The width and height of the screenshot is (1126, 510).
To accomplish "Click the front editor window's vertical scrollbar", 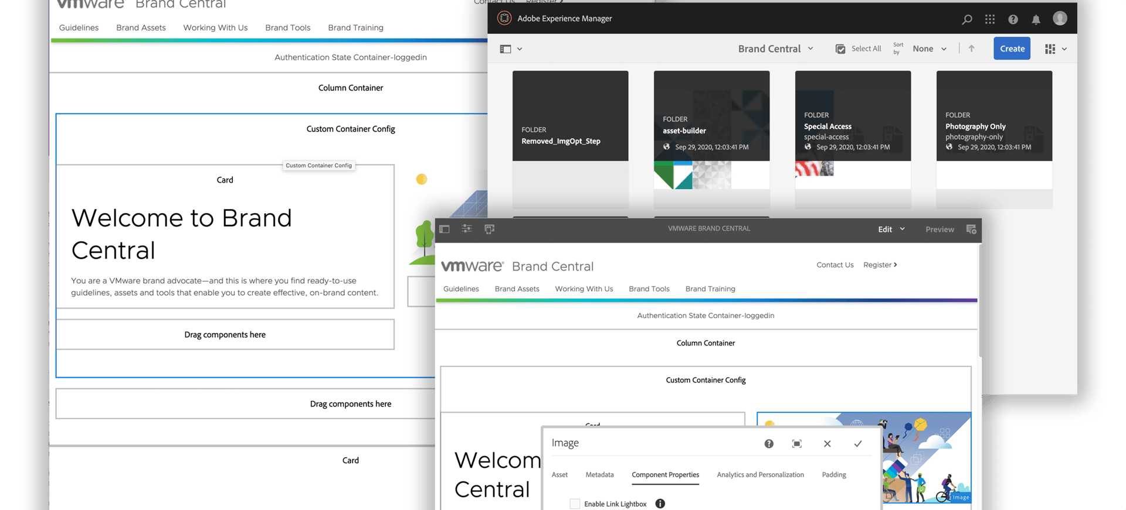I will [979, 300].
